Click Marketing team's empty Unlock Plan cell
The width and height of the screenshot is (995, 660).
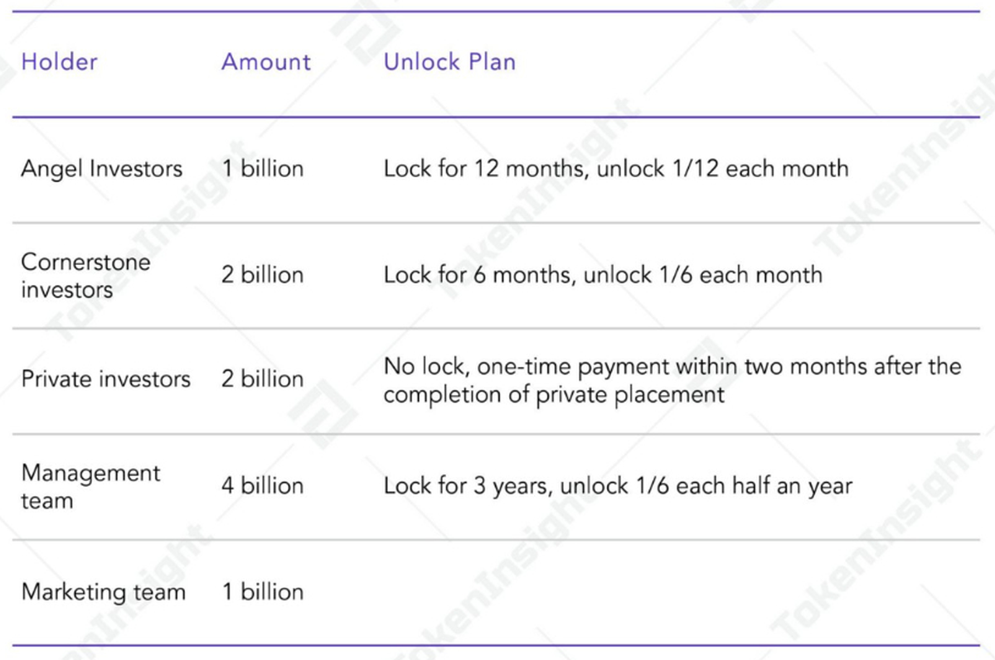pyautogui.click(x=663, y=592)
